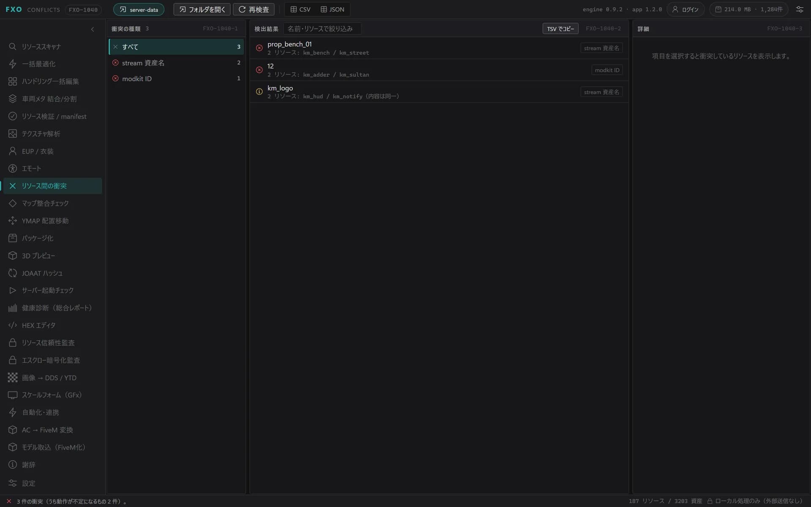Click the 車両メタ 結合/分割 layers icon
The image size is (811, 507).
tap(13, 99)
